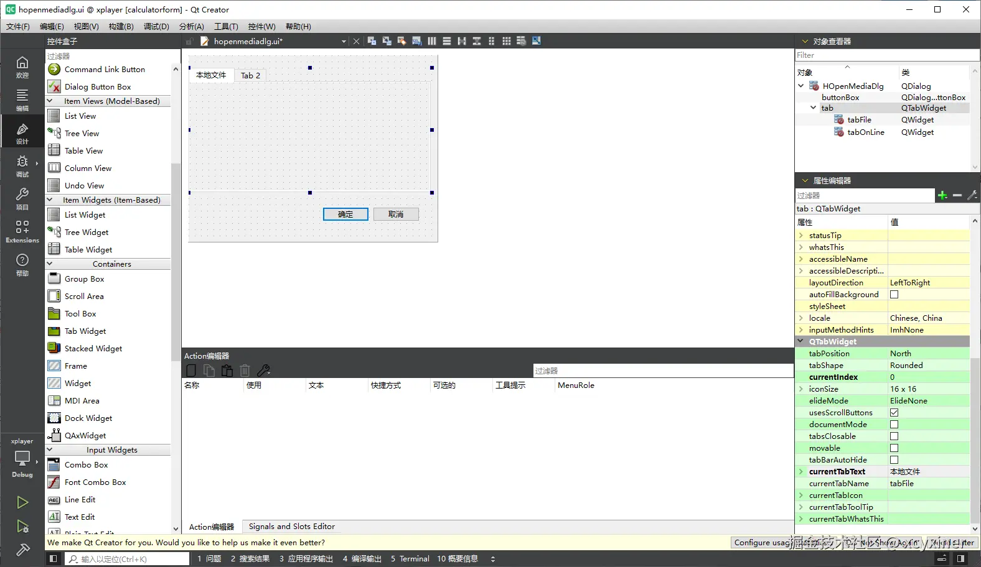Viewport: 981px width, 567px height.
Task: Expand the iconSize property row
Action: point(801,389)
